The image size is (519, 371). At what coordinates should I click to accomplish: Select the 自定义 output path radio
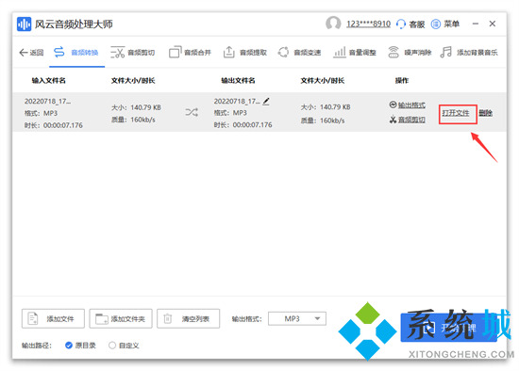(124, 346)
